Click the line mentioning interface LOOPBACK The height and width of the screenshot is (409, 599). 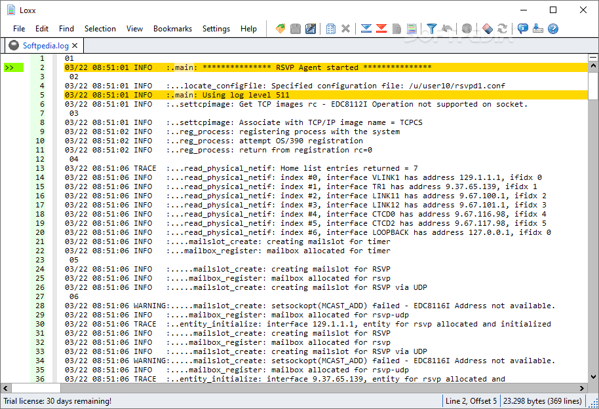tap(307, 232)
